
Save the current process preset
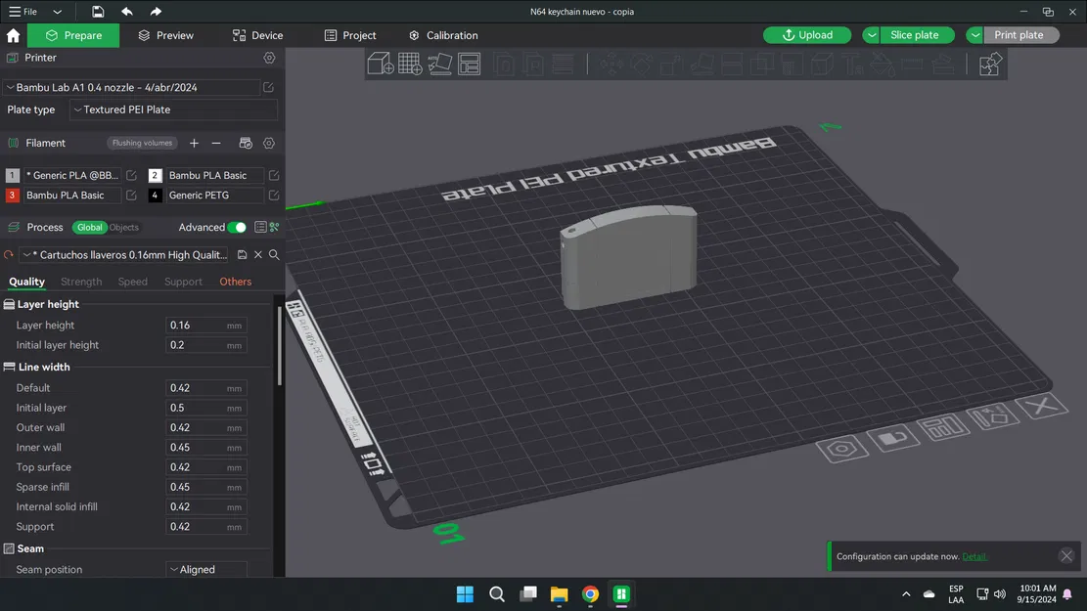click(243, 255)
